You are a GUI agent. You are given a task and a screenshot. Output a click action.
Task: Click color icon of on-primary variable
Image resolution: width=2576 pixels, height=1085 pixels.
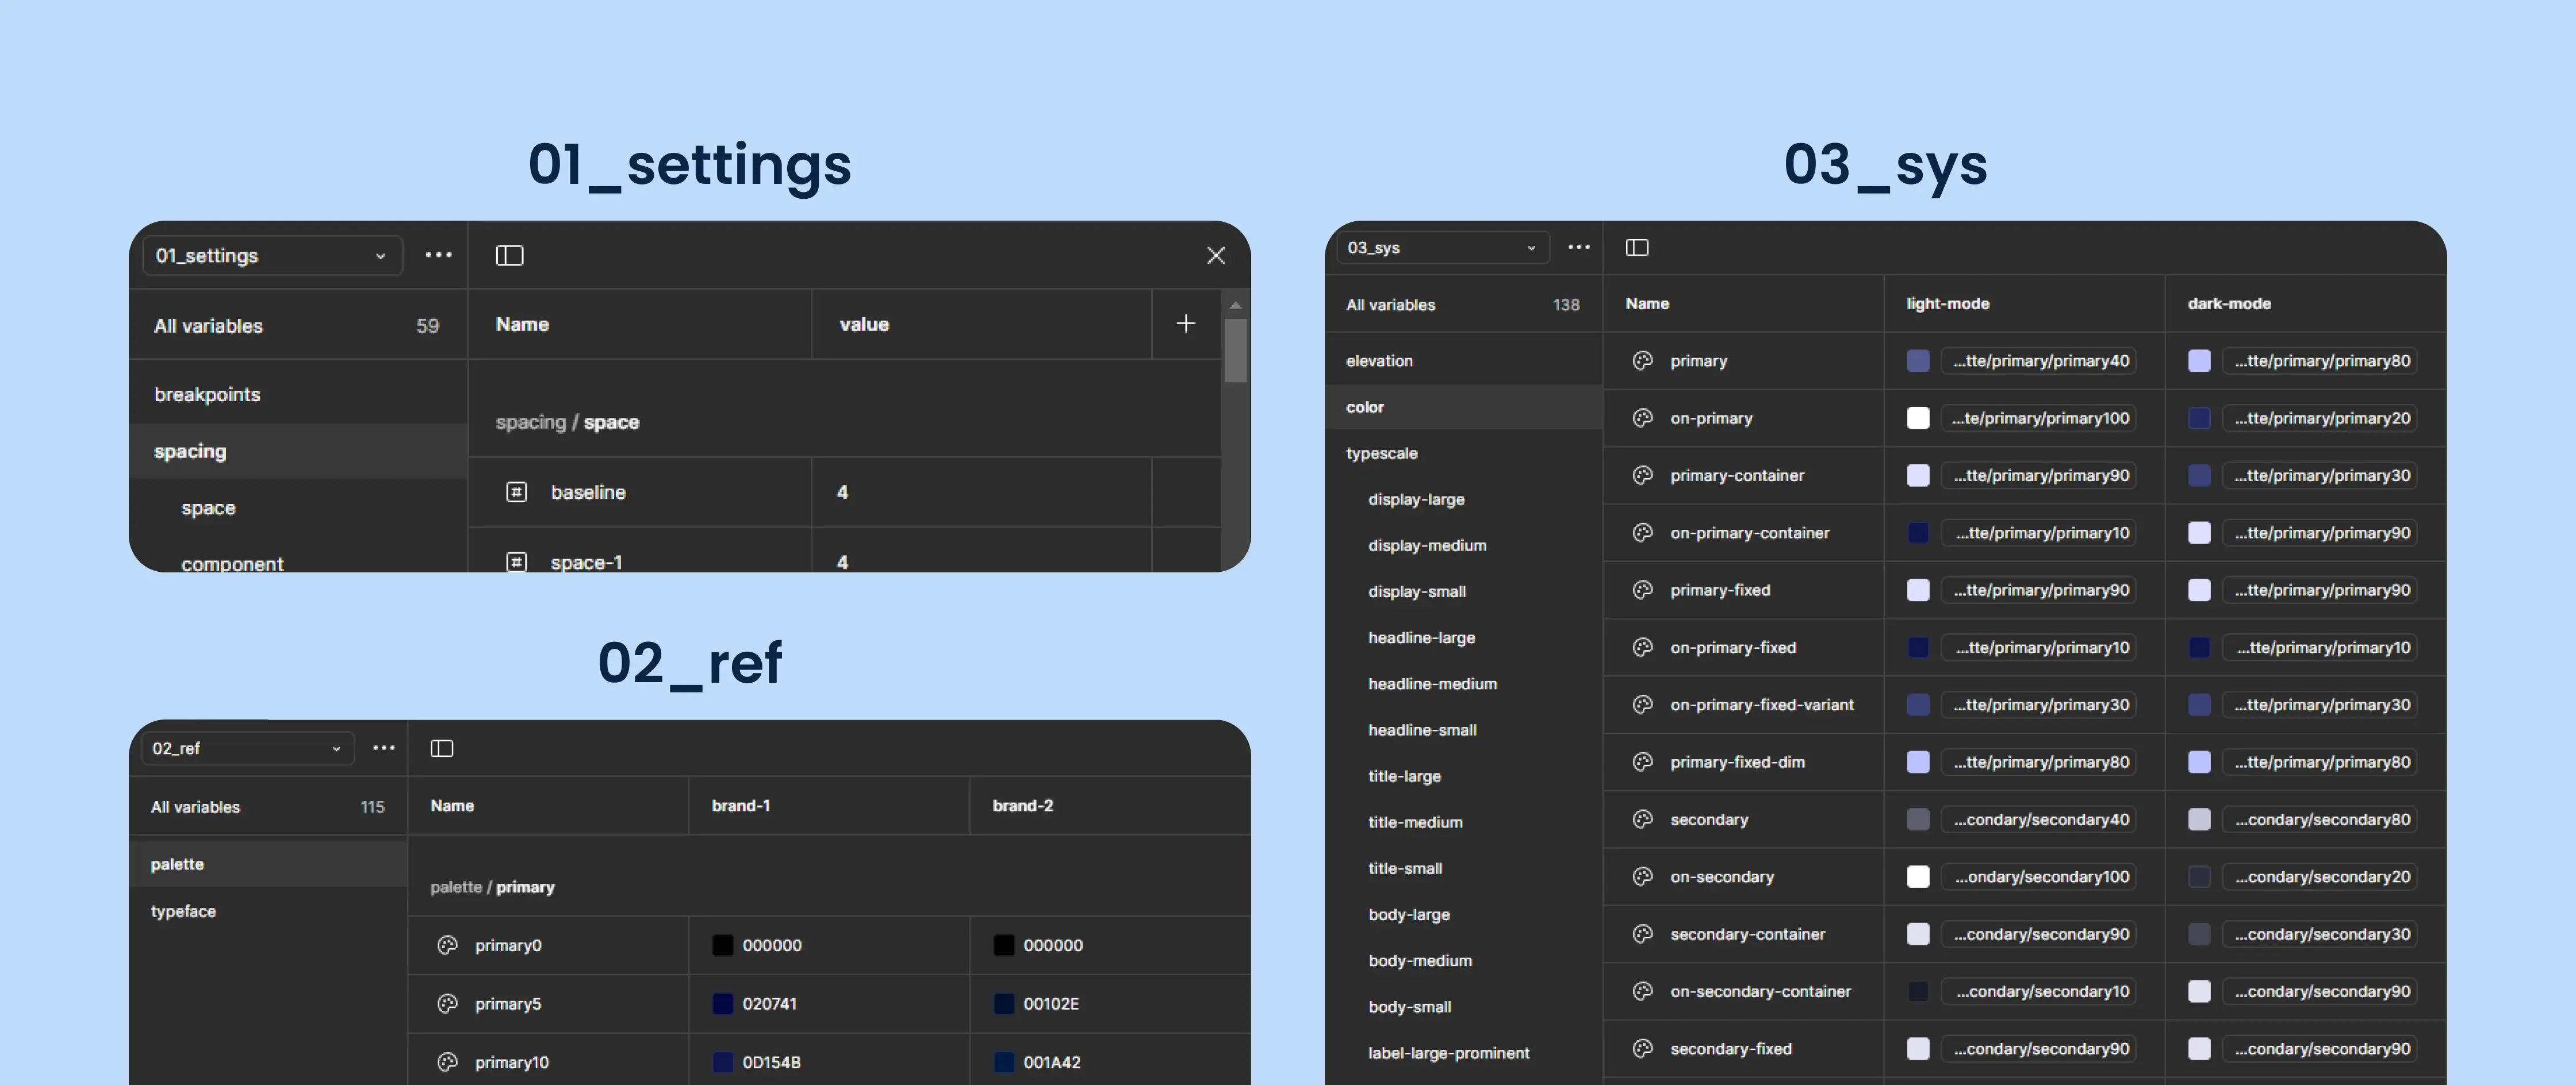coord(1642,418)
